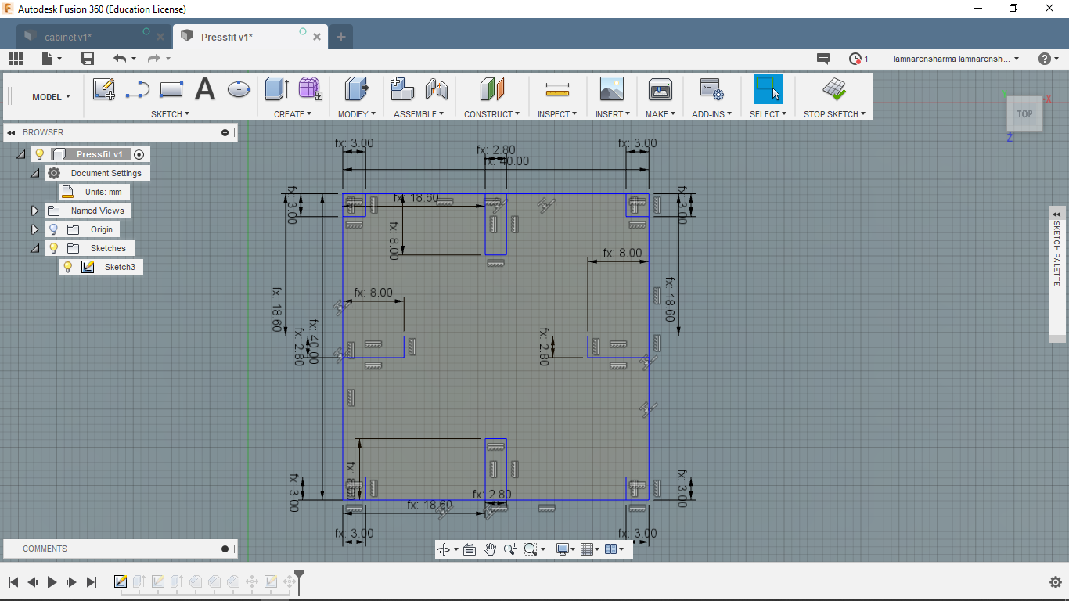Expand the Comments panel plus button

[x=225, y=549]
